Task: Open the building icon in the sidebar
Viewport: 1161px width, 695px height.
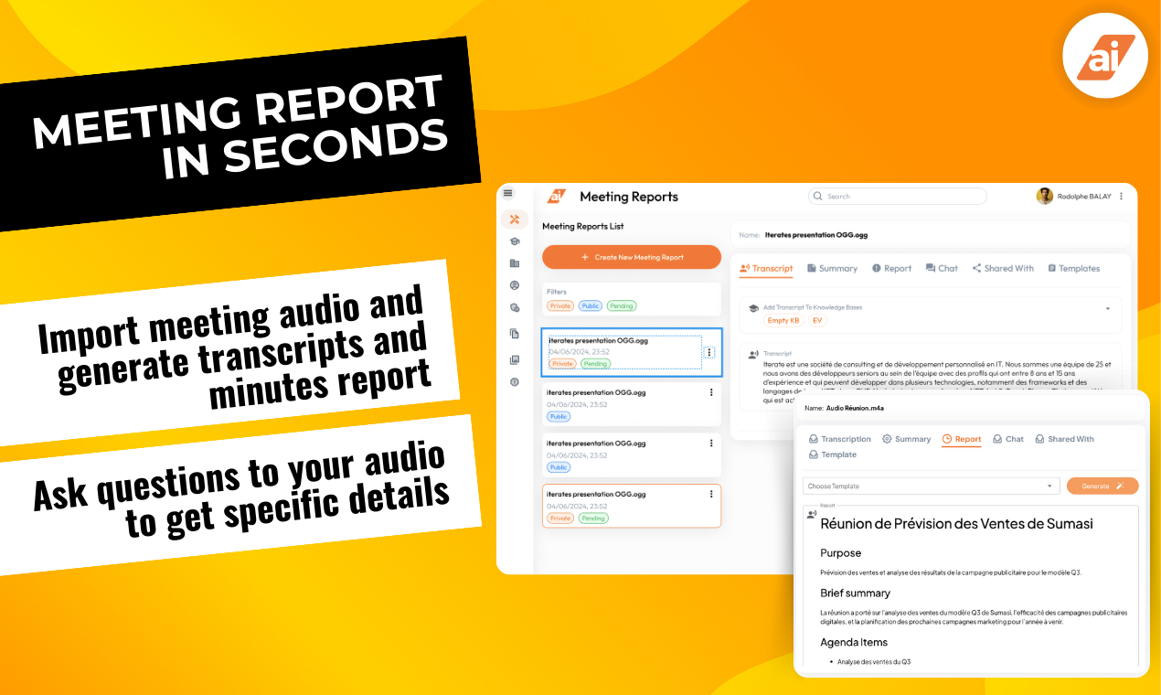Action: (x=515, y=263)
